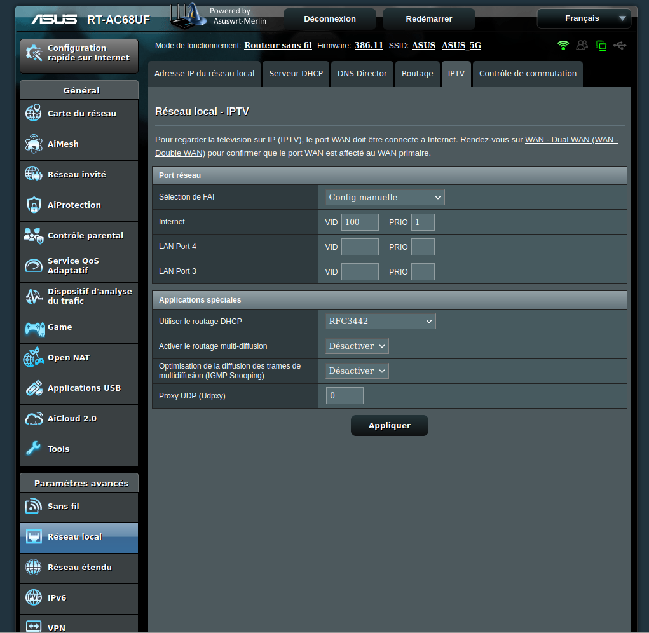649x633 pixels.
Task: Click the connected clients status icon
Action: pyautogui.click(x=582, y=45)
